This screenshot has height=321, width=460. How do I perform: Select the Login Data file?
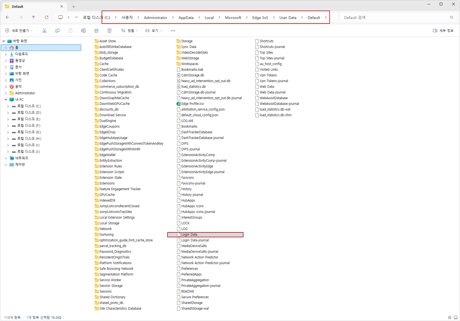point(205,235)
